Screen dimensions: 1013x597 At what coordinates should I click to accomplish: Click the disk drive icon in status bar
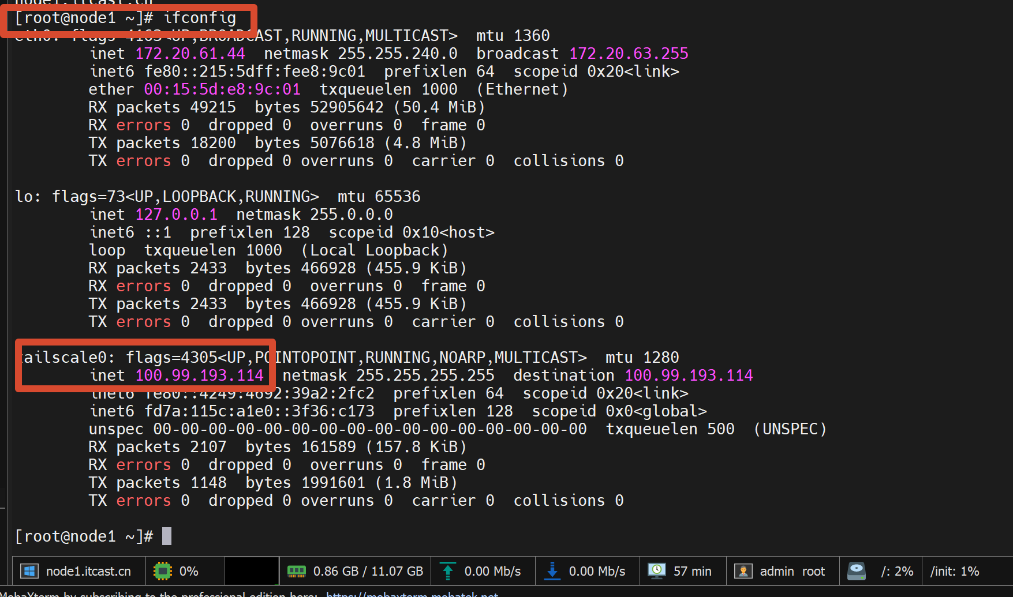[x=857, y=571]
